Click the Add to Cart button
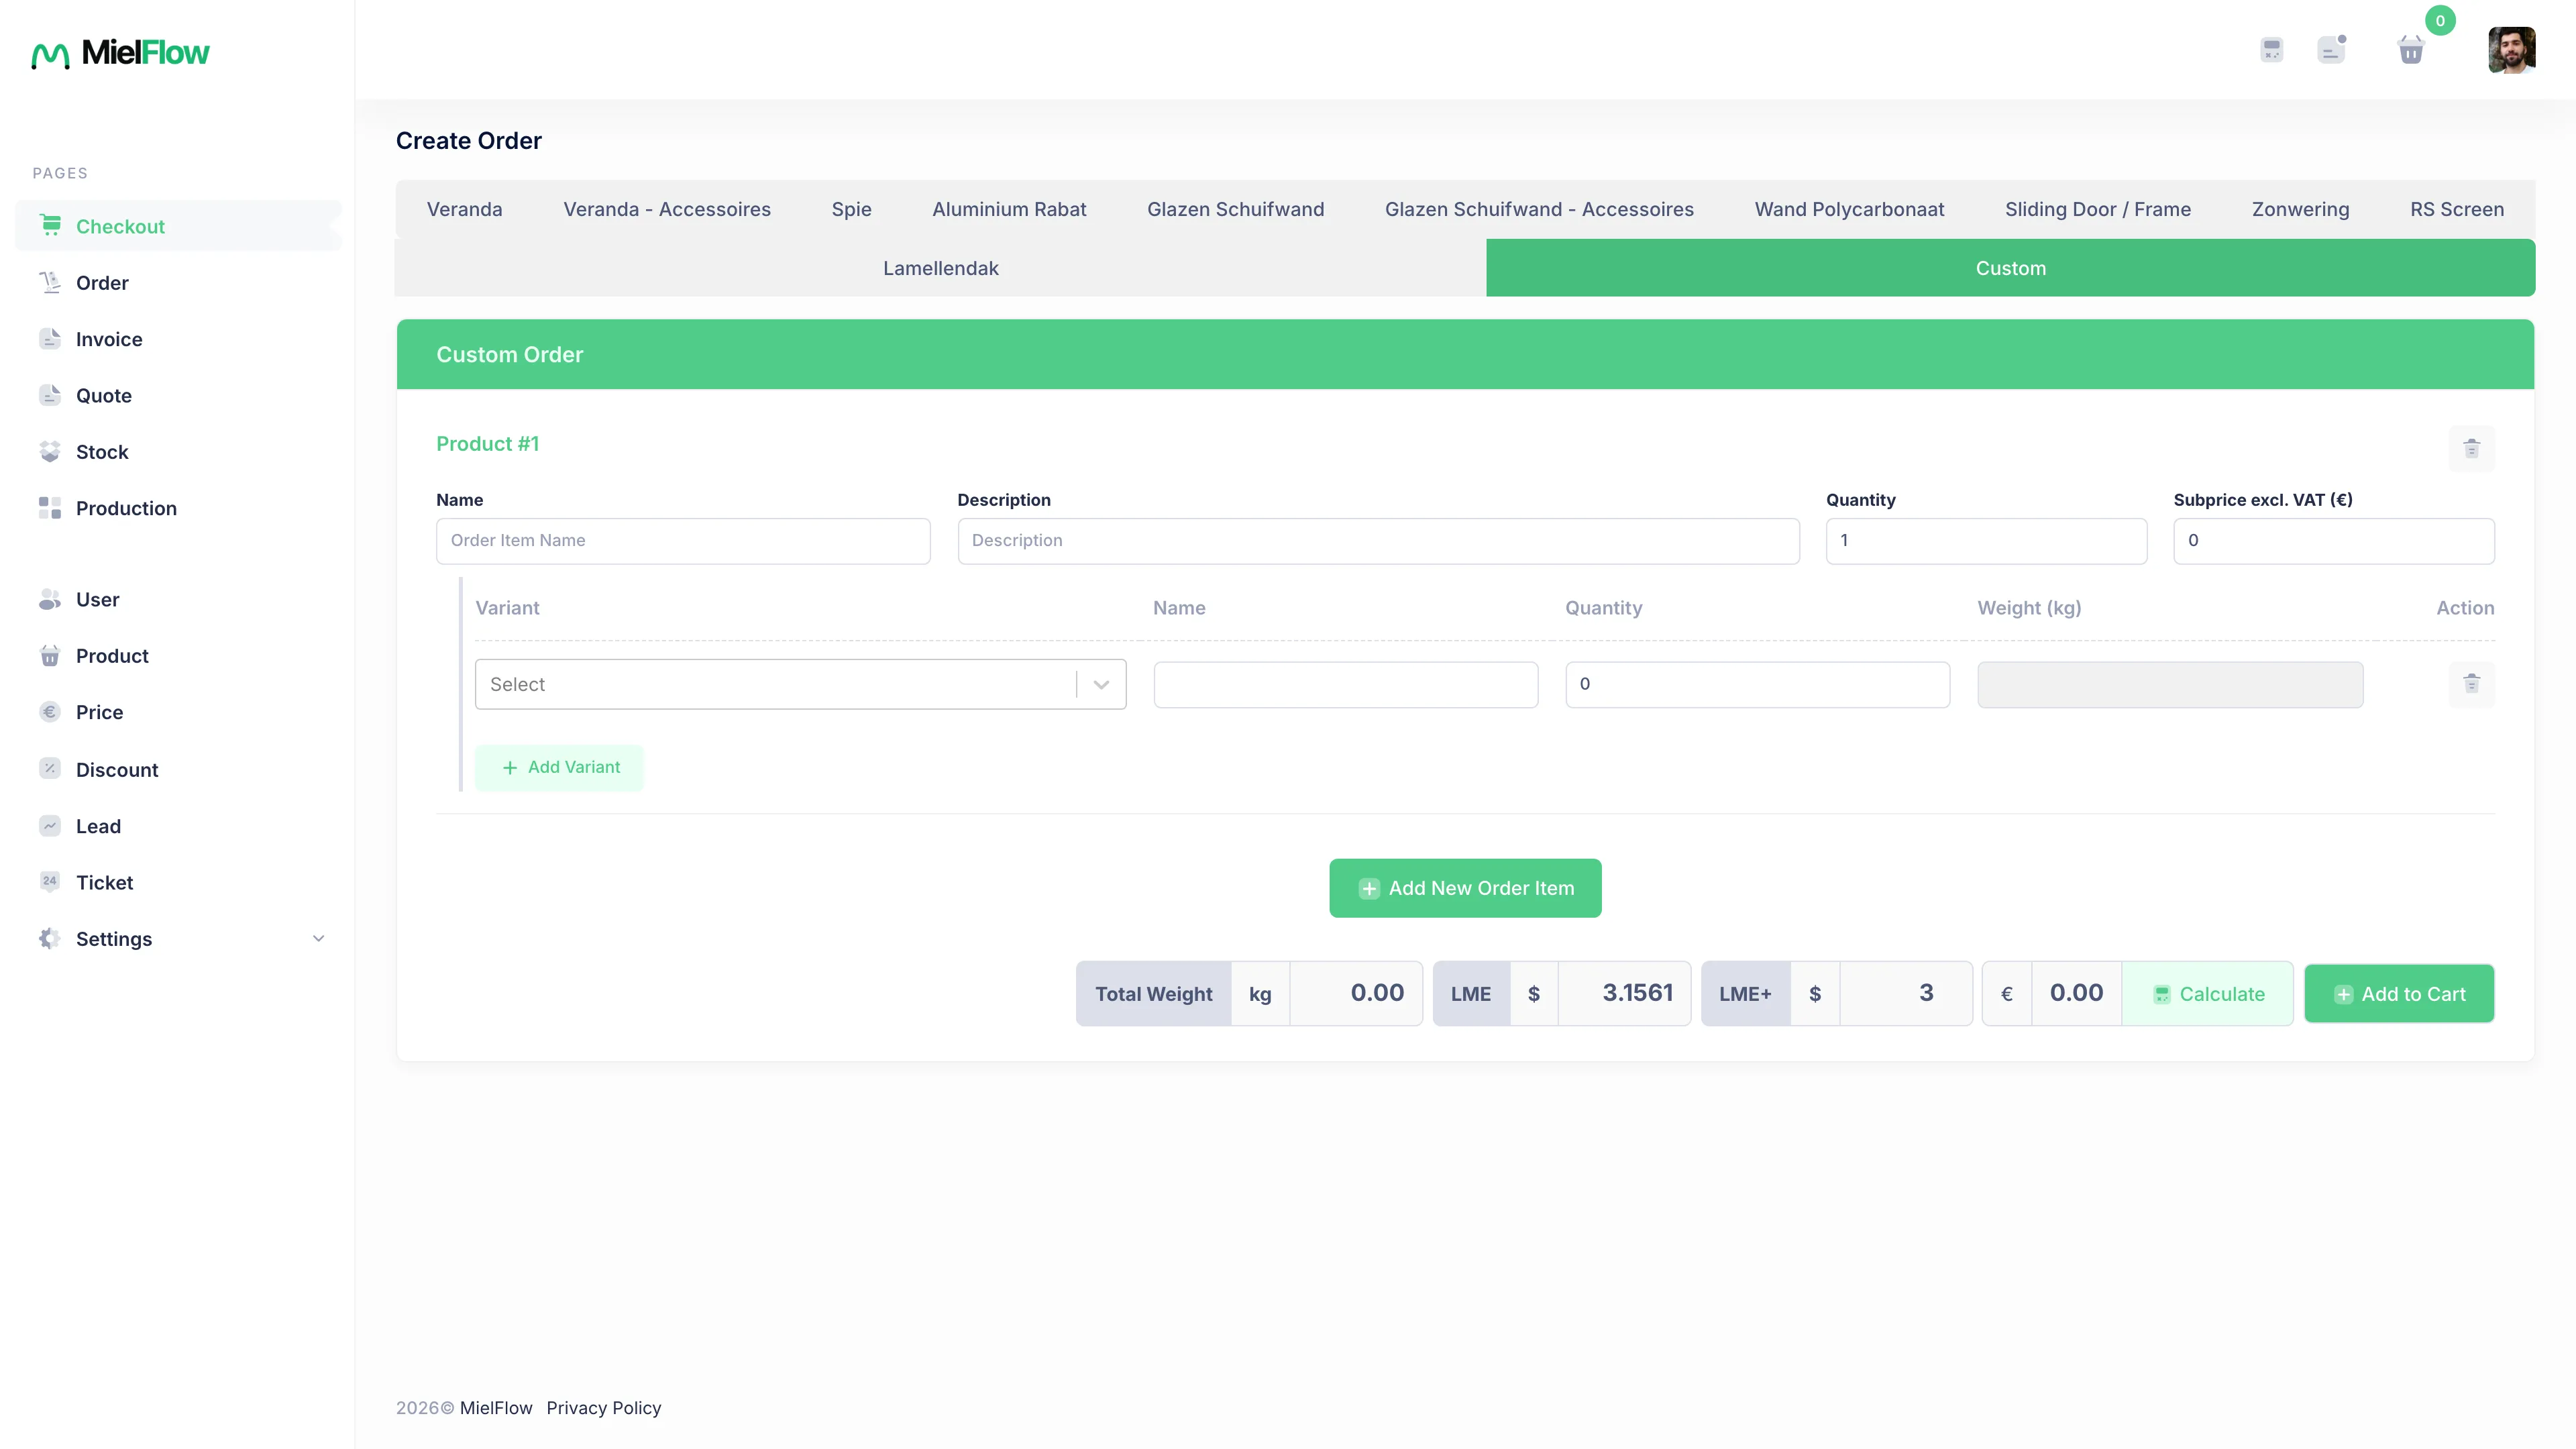Image resolution: width=2576 pixels, height=1449 pixels. click(x=2399, y=994)
